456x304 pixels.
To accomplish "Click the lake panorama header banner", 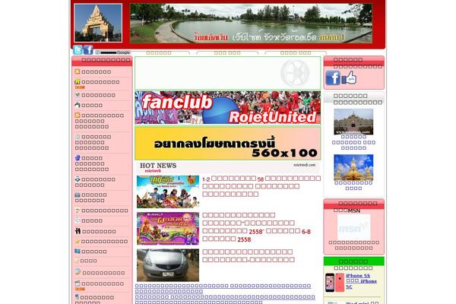I will point(251,24).
